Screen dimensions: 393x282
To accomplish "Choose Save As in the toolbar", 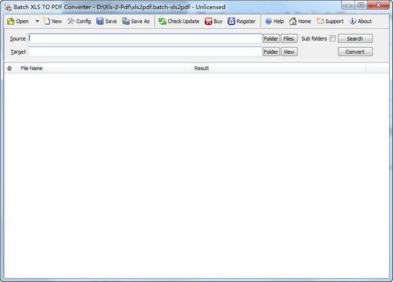I will pos(136,22).
